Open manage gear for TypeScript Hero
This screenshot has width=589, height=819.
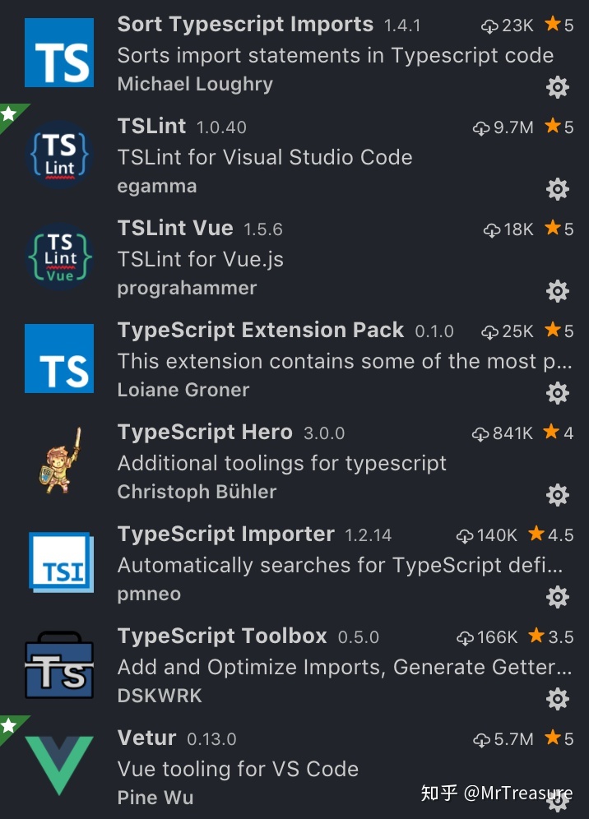point(557,495)
